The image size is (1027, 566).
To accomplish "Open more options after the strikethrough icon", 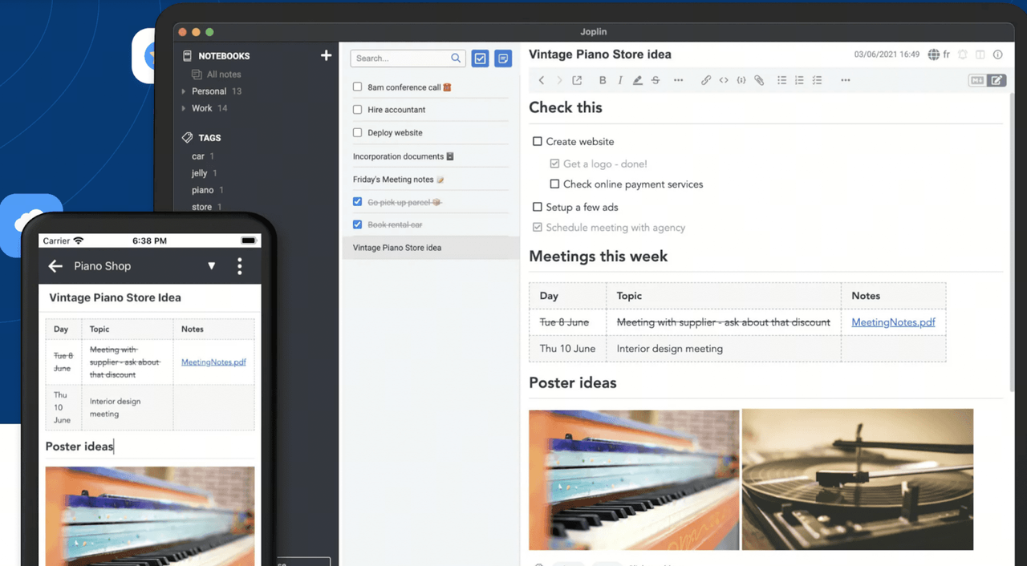I will point(679,80).
